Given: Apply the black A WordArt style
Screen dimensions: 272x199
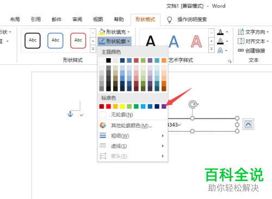Looking at the screenshot, I should [x=151, y=41].
